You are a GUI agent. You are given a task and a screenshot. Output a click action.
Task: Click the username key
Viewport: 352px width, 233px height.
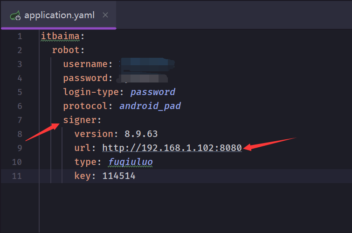click(85, 64)
